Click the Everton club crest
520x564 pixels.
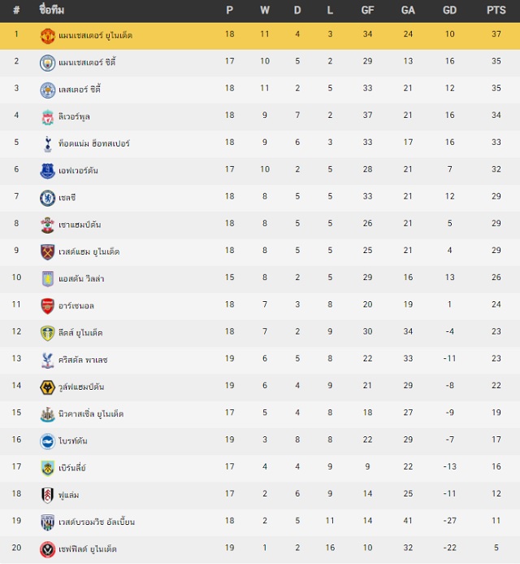click(47, 171)
